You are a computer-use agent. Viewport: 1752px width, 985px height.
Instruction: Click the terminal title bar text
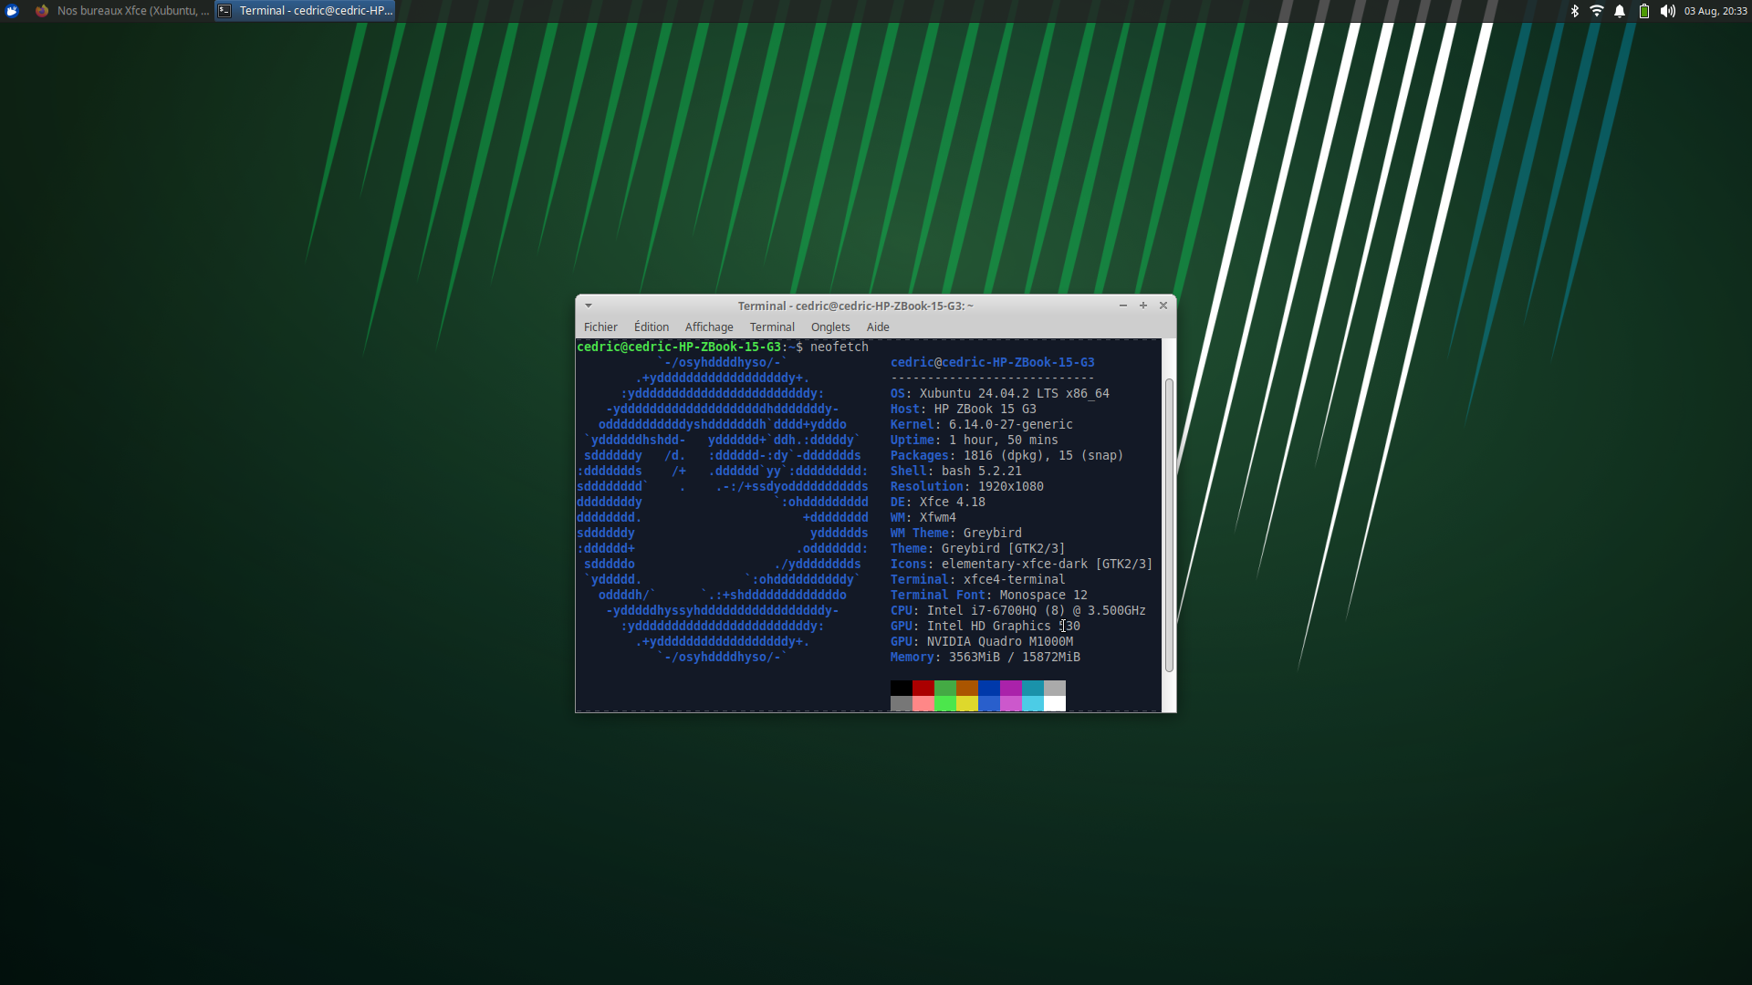point(855,306)
